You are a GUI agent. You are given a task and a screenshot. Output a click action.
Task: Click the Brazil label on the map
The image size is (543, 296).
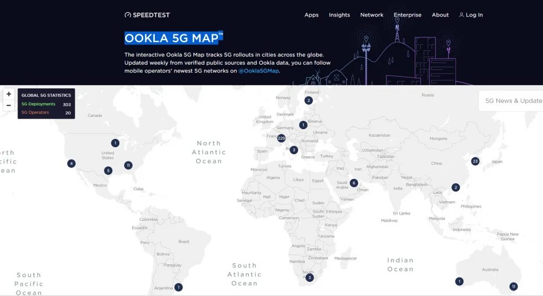coord(183,241)
